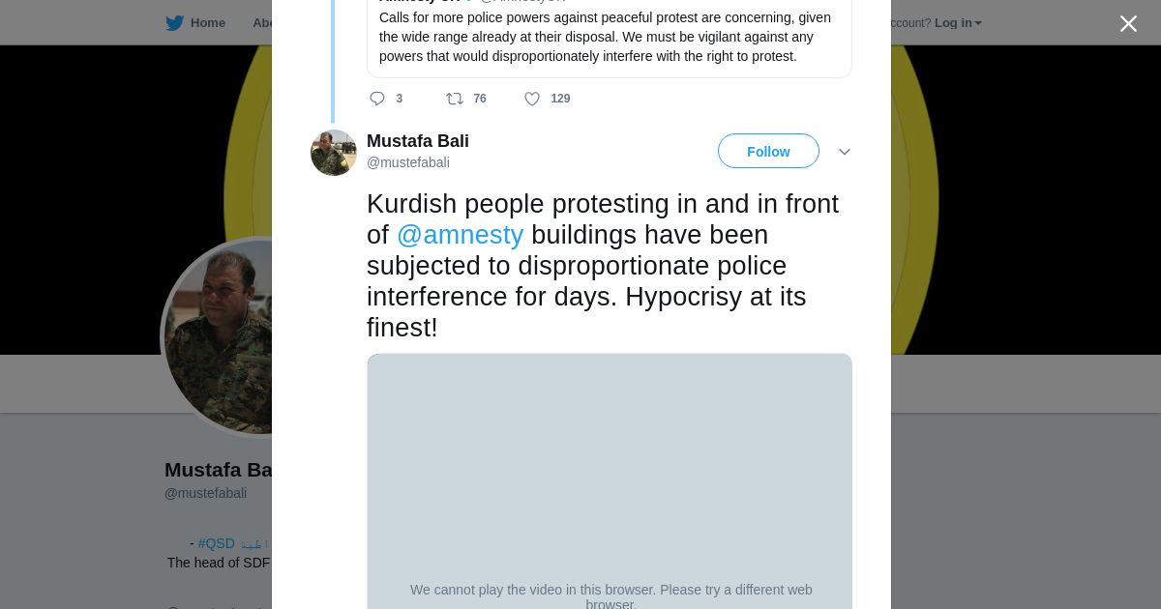Retweet the tweet with 76 retweets
This screenshot has width=1161, height=609.
tap(455, 99)
